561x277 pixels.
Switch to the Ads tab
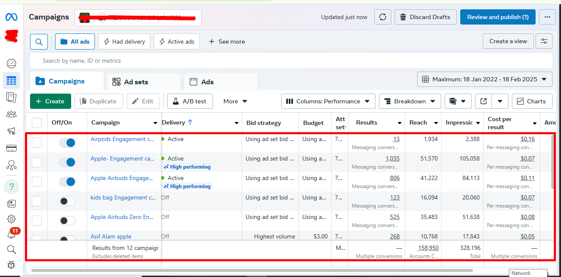pyautogui.click(x=207, y=82)
